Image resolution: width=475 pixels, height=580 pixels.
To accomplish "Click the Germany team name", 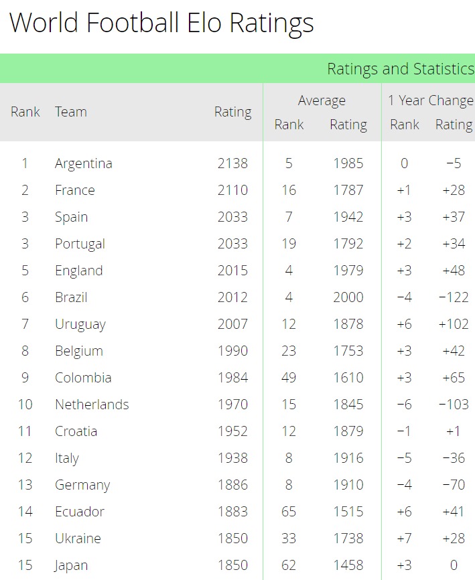I will tap(82, 485).
